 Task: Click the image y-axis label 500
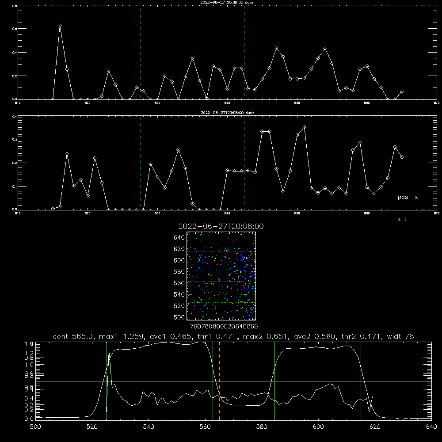pyautogui.click(x=179, y=317)
